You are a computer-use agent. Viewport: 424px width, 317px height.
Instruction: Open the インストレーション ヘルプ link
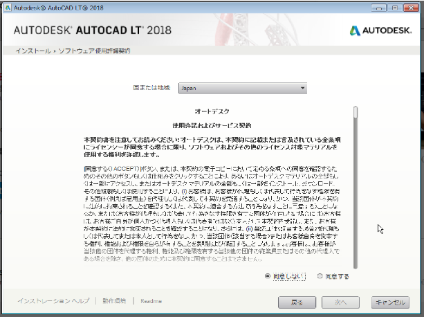pos(53,301)
